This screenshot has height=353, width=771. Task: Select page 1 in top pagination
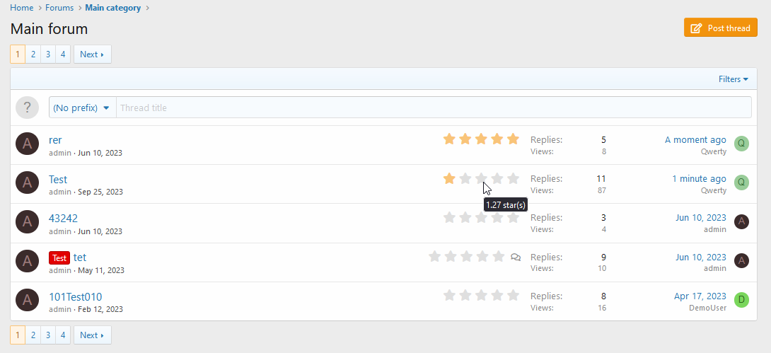(x=18, y=54)
